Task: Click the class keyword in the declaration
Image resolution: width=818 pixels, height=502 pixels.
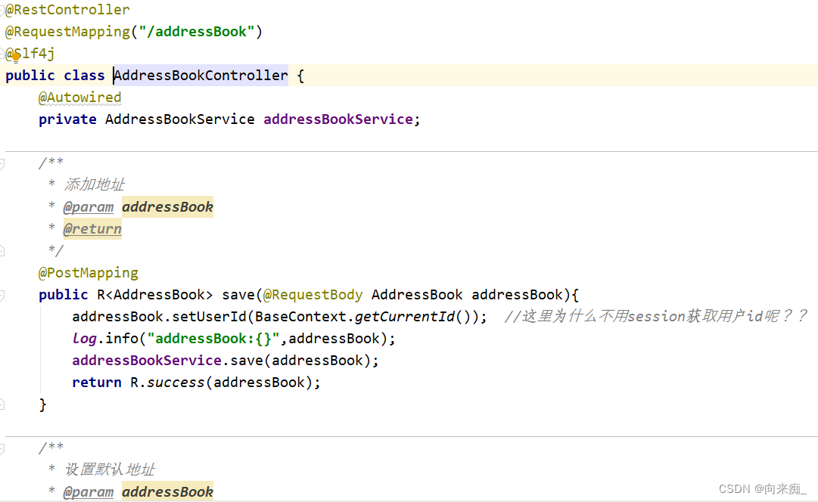Action: [x=84, y=76]
